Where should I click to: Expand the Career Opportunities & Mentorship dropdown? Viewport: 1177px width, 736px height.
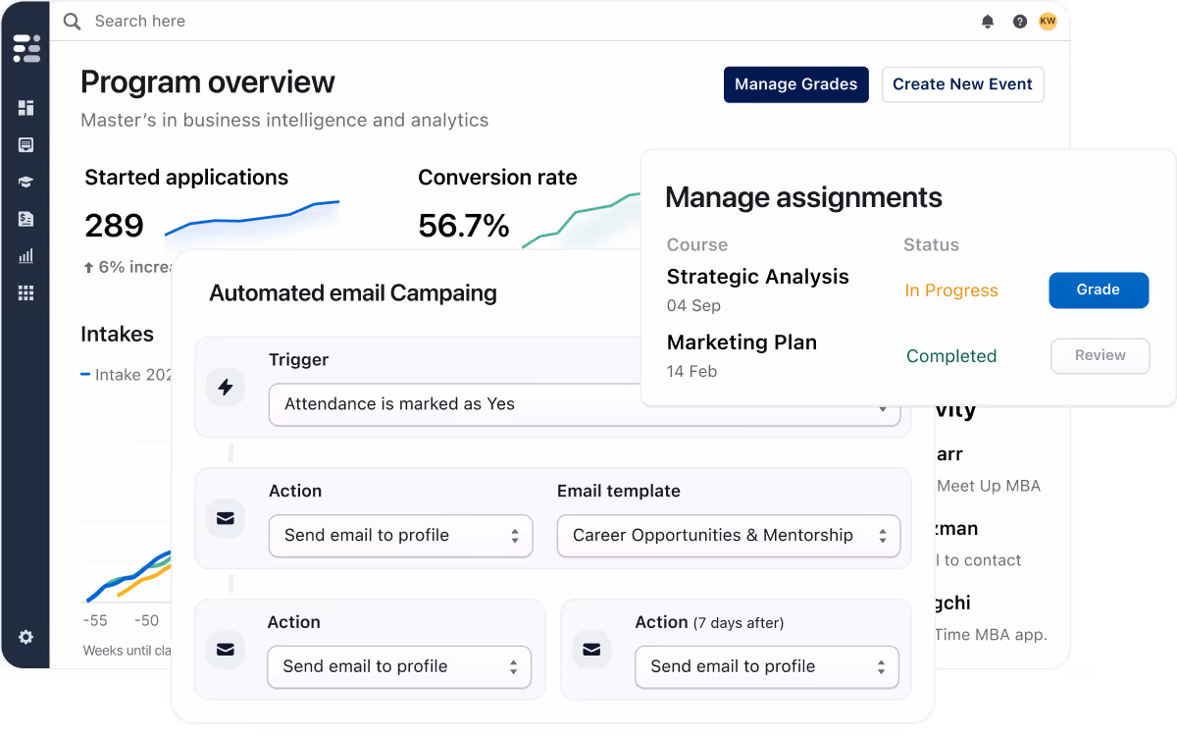click(728, 536)
